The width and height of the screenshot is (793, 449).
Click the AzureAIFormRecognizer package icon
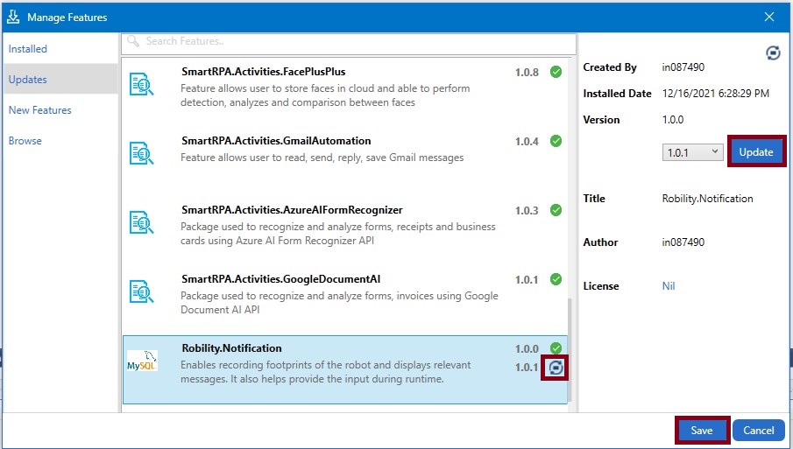[141, 221]
